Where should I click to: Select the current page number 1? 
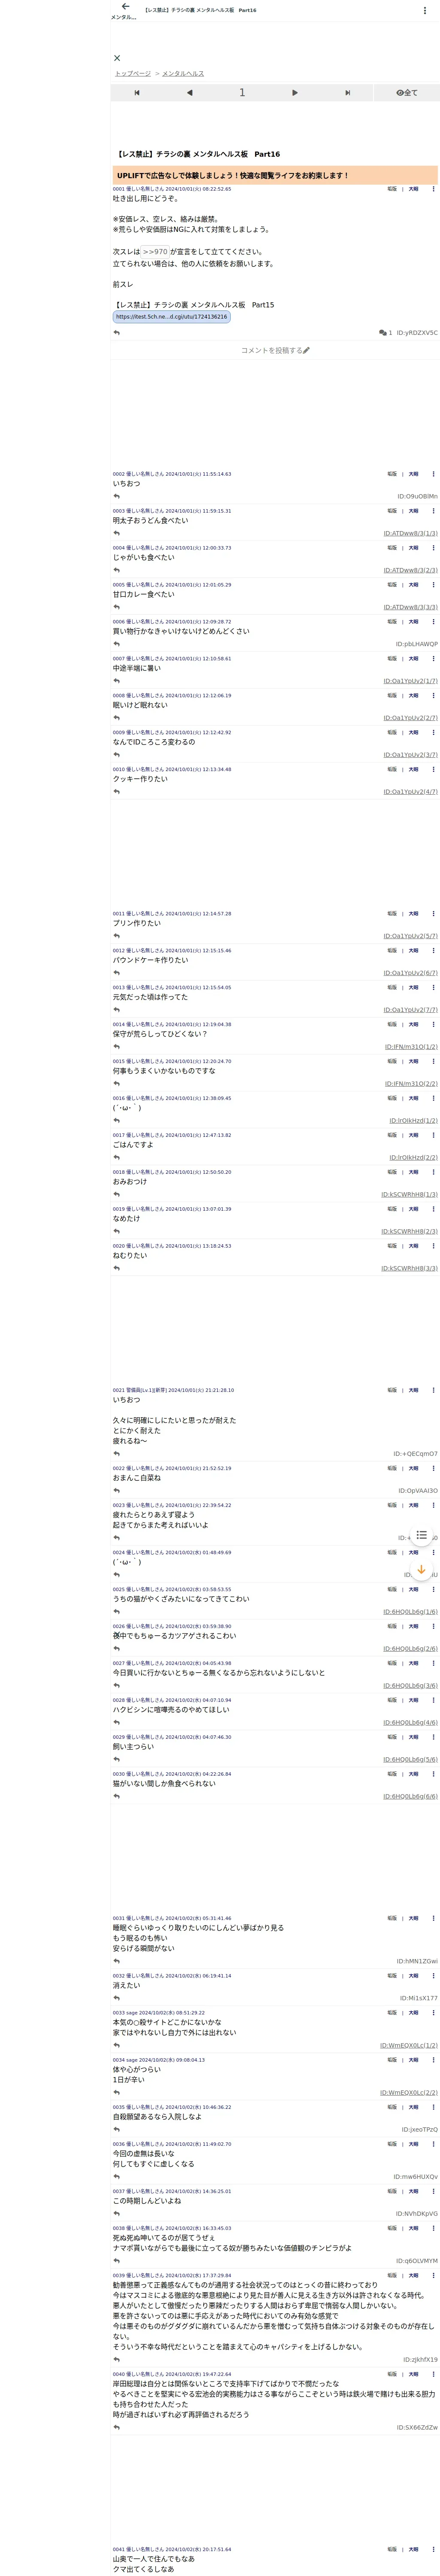click(x=242, y=93)
